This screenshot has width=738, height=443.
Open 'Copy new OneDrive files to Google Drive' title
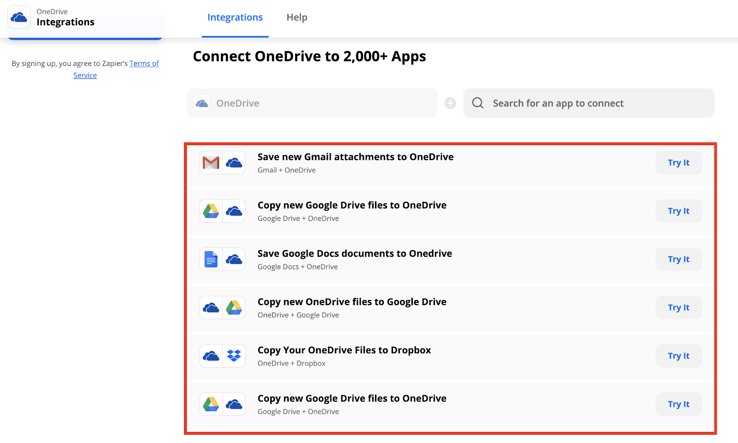(352, 302)
